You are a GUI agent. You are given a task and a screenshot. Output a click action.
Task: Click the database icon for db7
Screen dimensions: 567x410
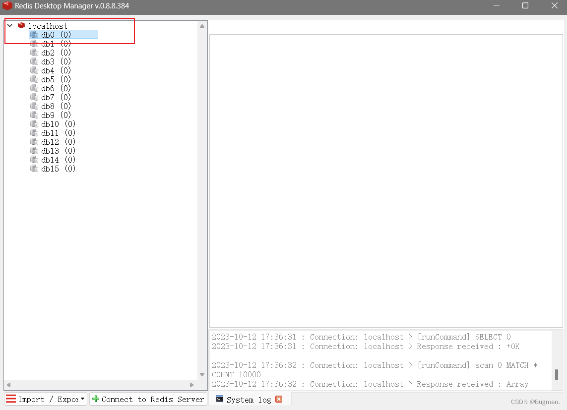[x=34, y=97]
